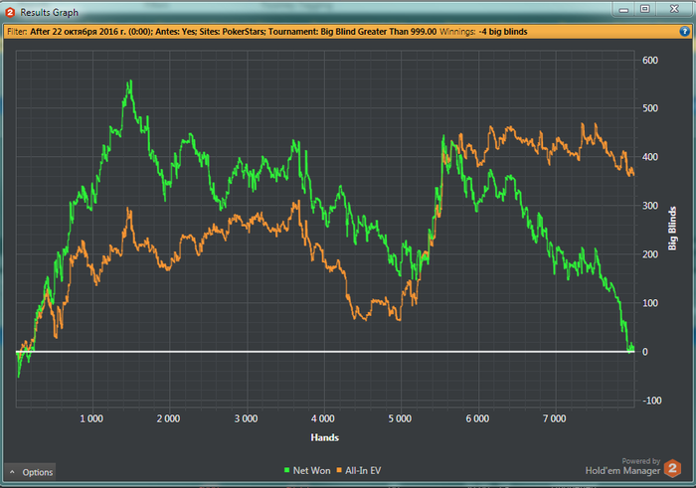
Task: Click the Hold'em Manager 2 logo icon
Action: point(673,468)
